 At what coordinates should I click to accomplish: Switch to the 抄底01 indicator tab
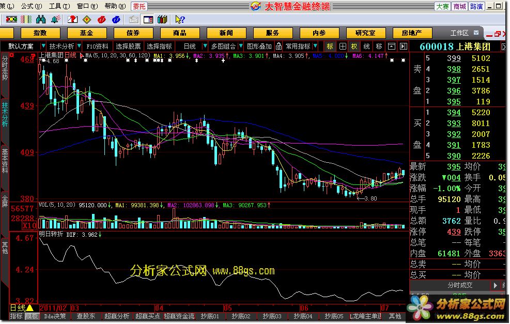pyautogui.click(x=210, y=316)
